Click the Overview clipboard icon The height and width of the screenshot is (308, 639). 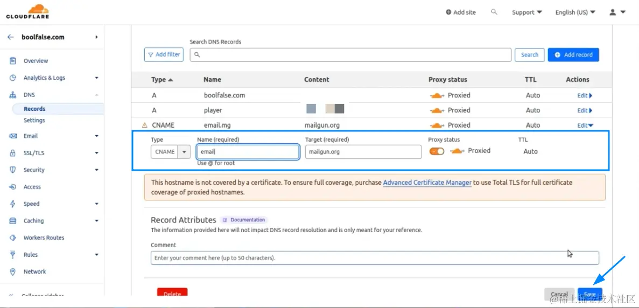[x=12, y=61]
